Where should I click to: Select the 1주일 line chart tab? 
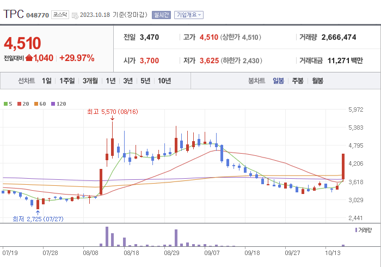click(67, 81)
